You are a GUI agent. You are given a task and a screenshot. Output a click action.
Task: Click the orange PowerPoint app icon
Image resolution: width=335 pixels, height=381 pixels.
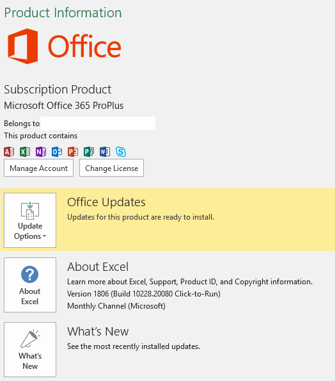[73, 152]
